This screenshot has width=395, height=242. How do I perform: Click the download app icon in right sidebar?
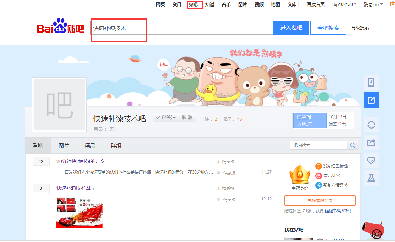pyautogui.click(x=371, y=82)
